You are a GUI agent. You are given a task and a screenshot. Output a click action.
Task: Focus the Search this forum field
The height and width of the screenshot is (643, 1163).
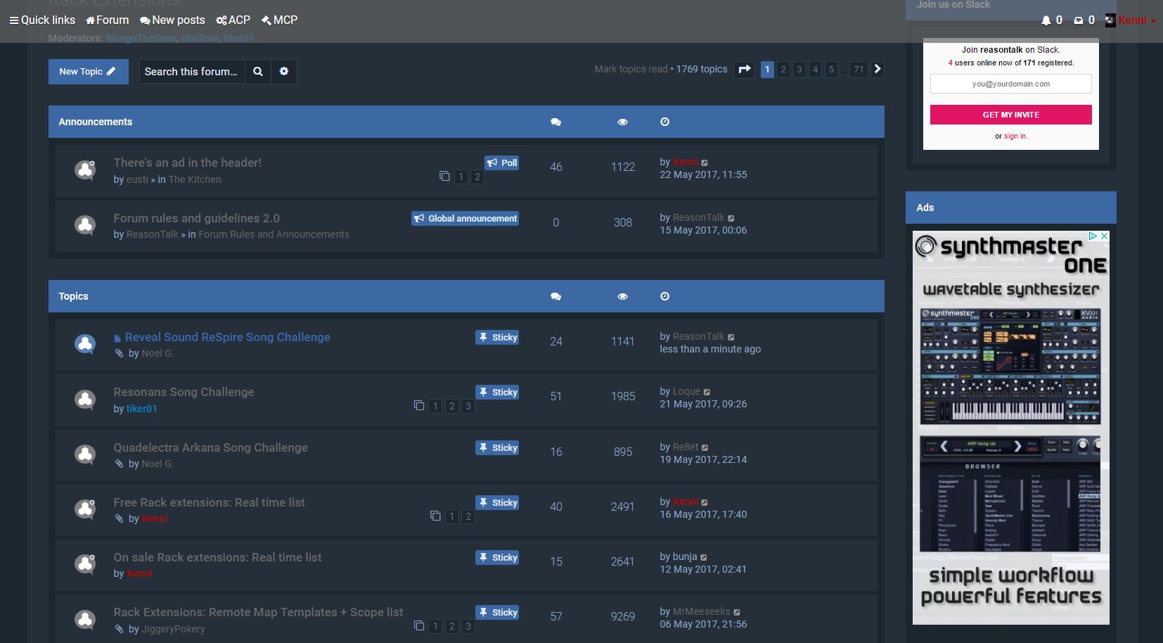(x=191, y=72)
